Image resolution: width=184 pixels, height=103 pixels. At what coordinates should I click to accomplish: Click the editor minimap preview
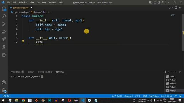[172, 15]
